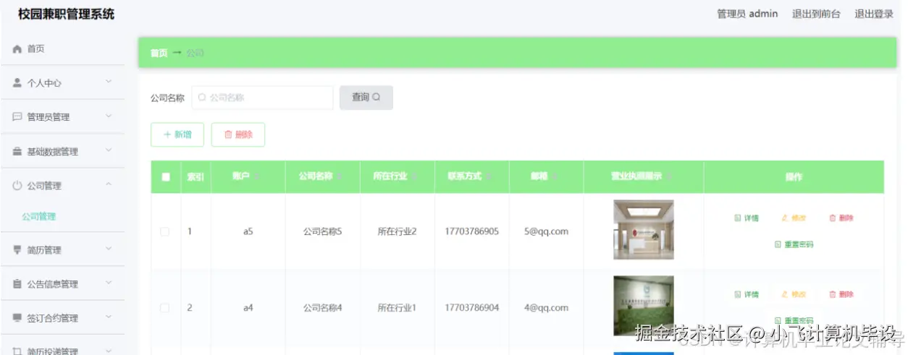Open 详情 for 公司名称5 row
The height and width of the screenshot is (355, 908).
747,218
